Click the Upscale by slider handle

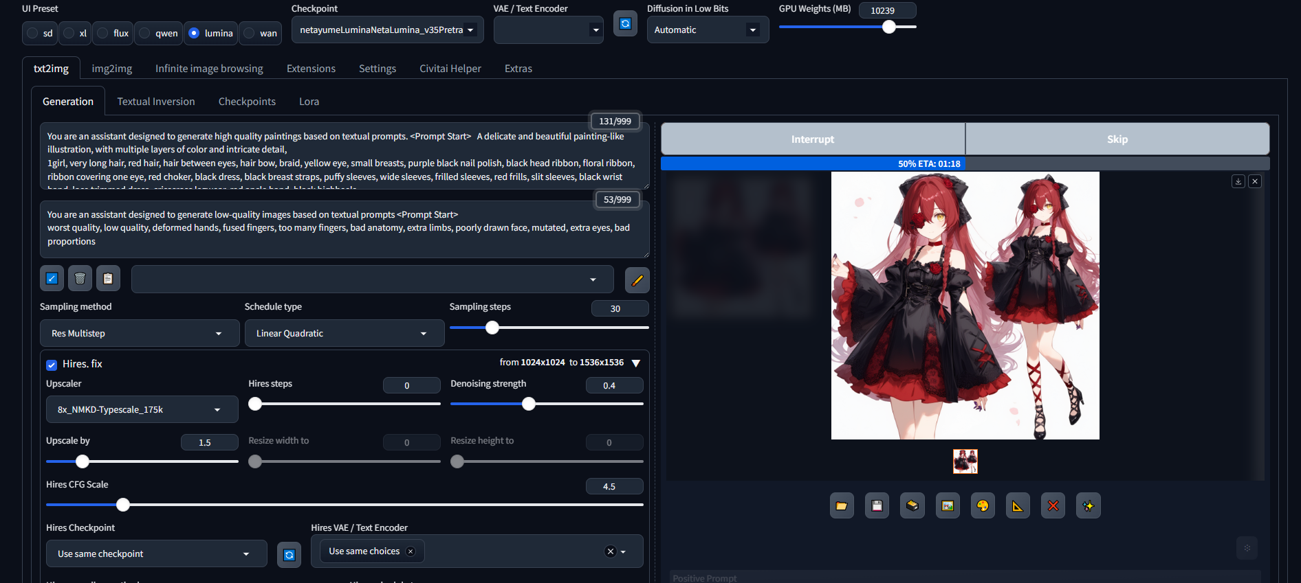click(x=83, y=461)
